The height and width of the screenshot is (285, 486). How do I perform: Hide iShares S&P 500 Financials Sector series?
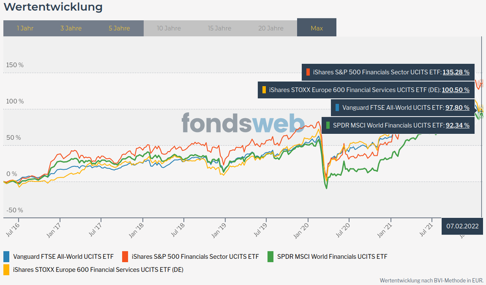195,256
